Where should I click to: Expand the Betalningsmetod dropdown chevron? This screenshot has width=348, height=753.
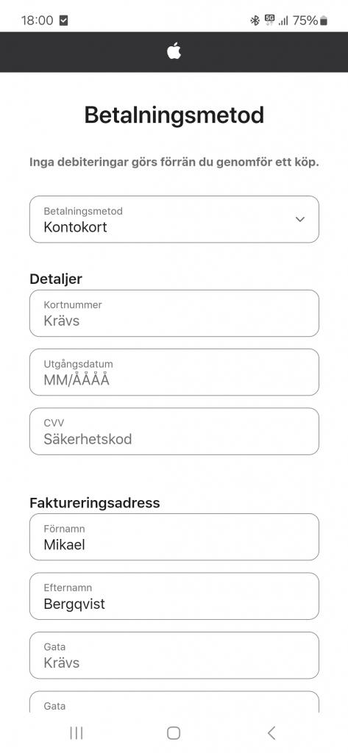[x=300, y=219]
